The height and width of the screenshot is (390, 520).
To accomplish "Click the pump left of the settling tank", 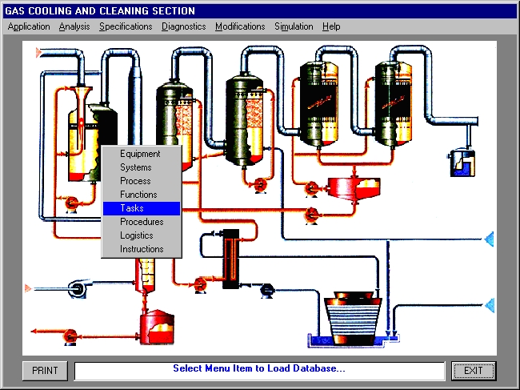I will tap(312, 189).
